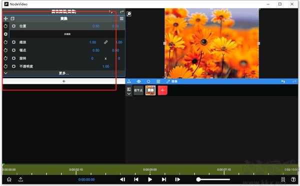This screenshot has height=186, width=300.
Task: Open the 旋转 property gear settings
Action: pos(14,58)
